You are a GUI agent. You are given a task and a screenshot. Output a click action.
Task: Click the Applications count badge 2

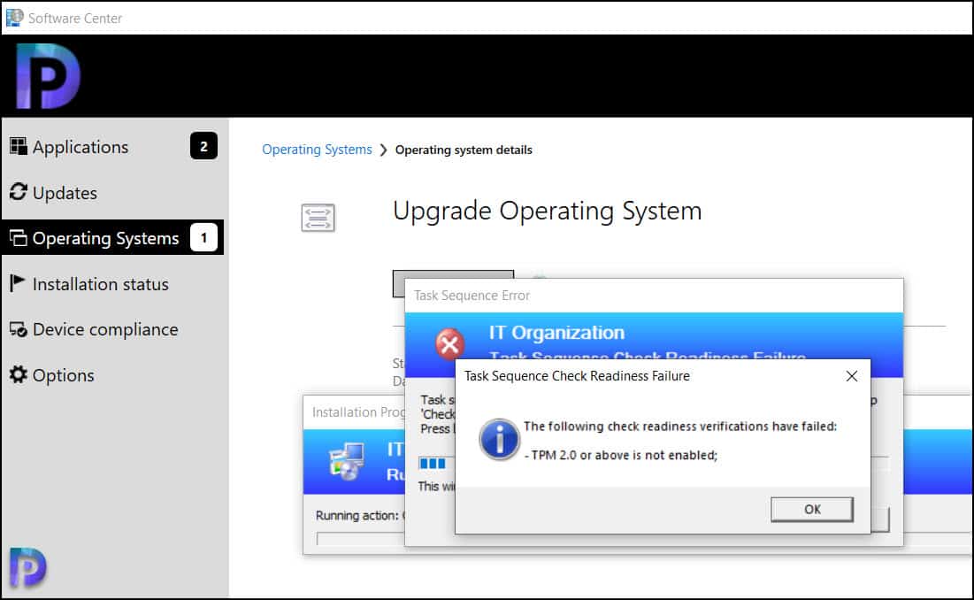point(203,146)
